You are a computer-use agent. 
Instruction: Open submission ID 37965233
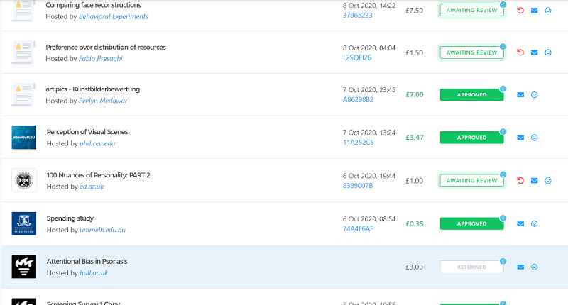(358, 15)
